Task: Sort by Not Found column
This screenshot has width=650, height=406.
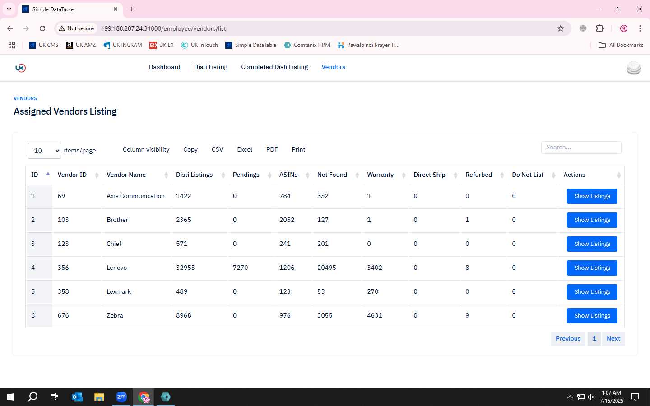Action: [x=337, y=175]
